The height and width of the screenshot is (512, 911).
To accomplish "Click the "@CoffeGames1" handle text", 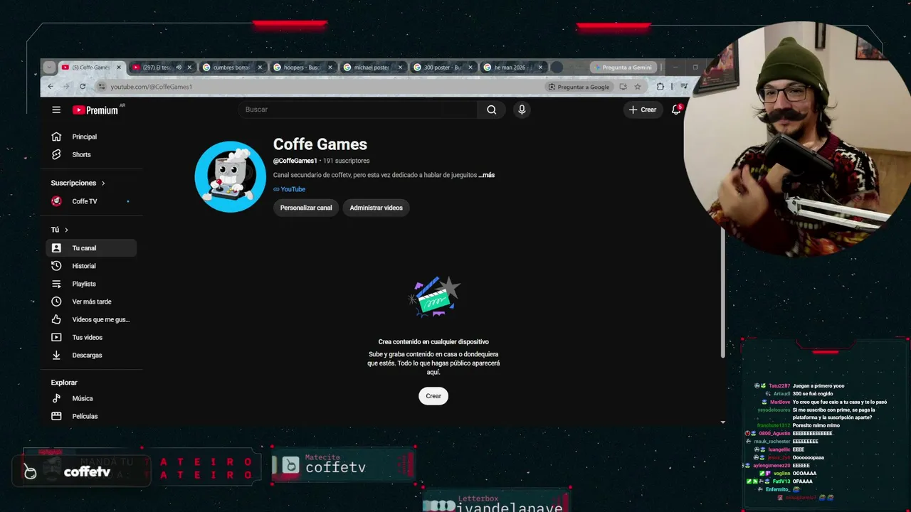I will (x=295, y=161).
